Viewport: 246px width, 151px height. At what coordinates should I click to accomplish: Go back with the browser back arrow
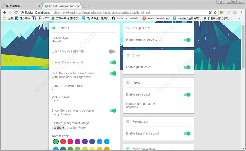5,13
